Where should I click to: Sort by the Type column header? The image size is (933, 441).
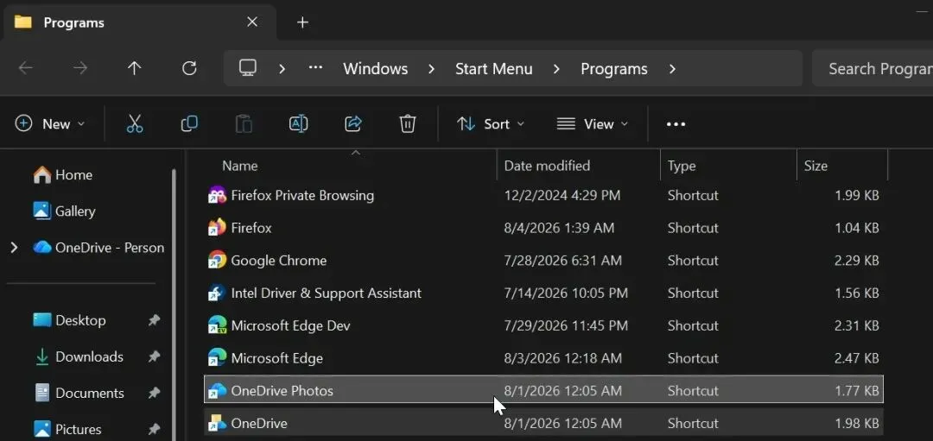pyautogui.click(x=729, y=166)
